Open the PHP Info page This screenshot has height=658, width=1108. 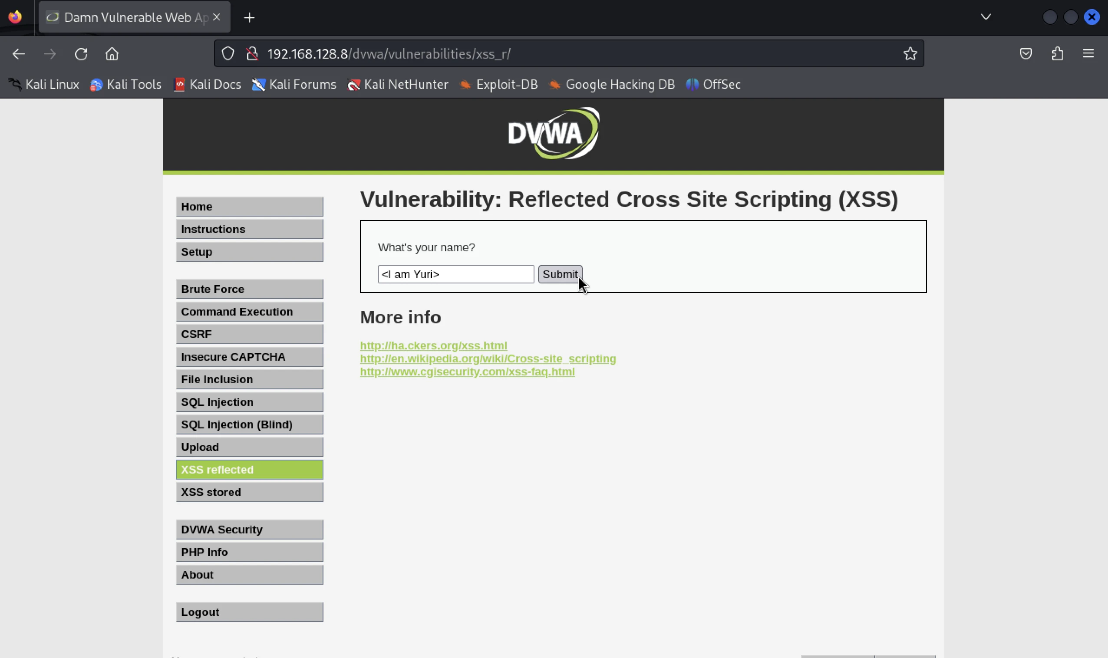point(249,553)
